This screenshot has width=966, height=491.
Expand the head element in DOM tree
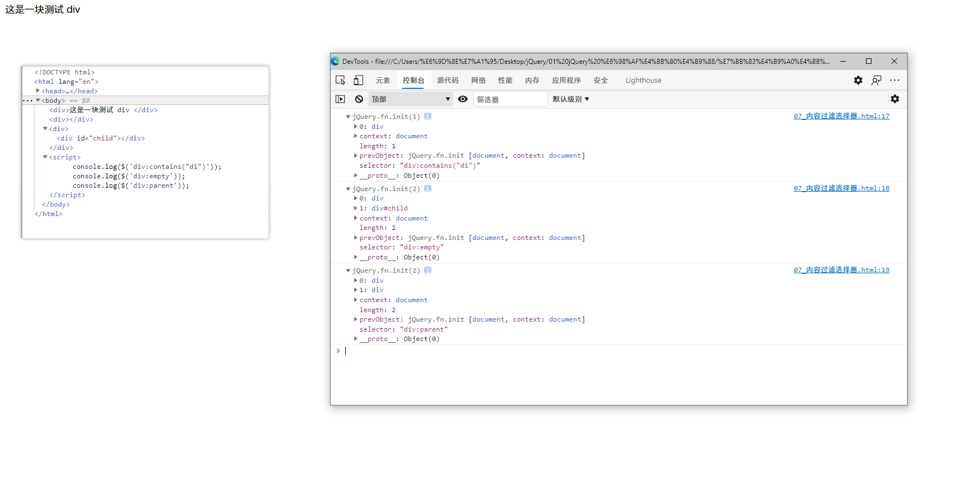[38, 91]
